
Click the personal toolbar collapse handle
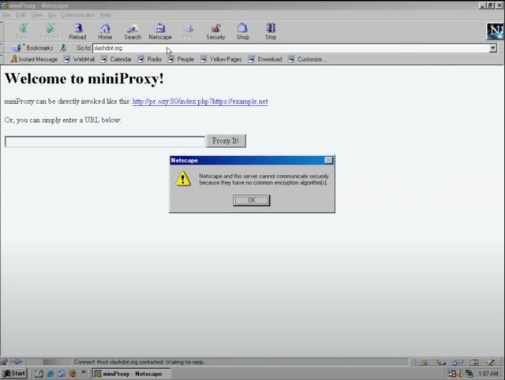point(2,59)
